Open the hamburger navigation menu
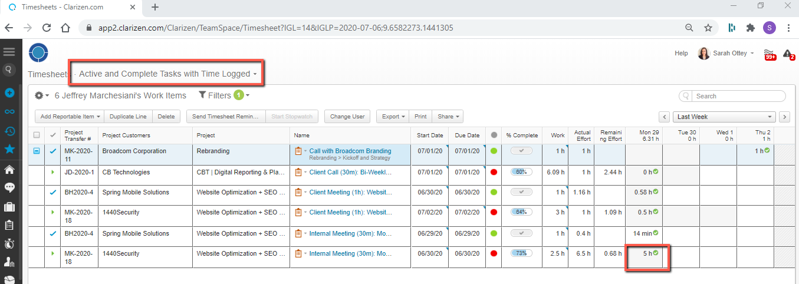This screenshot has height=284, width=799. [x=9, y=52]
